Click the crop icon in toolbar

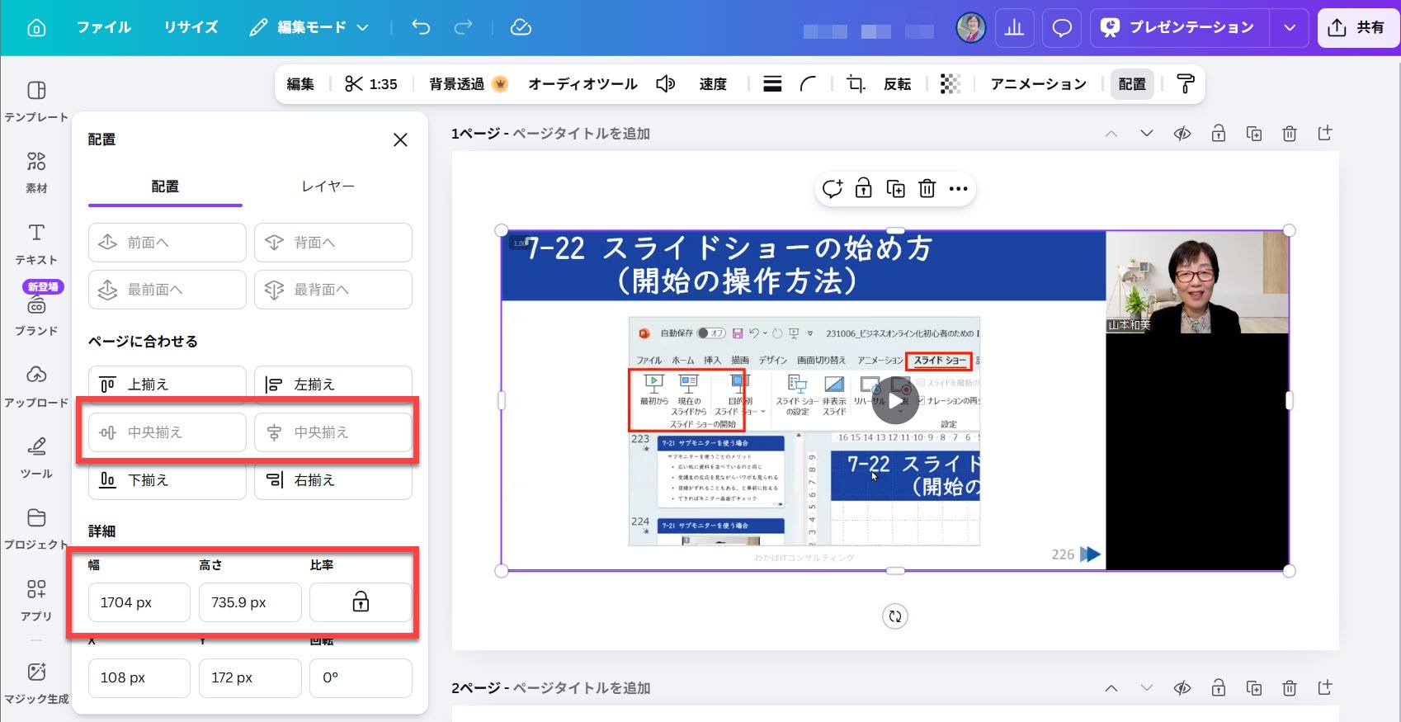point(856,84)
